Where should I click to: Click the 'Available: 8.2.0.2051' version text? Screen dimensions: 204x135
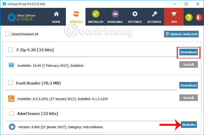pyautogui.click(x=63, y=99)
